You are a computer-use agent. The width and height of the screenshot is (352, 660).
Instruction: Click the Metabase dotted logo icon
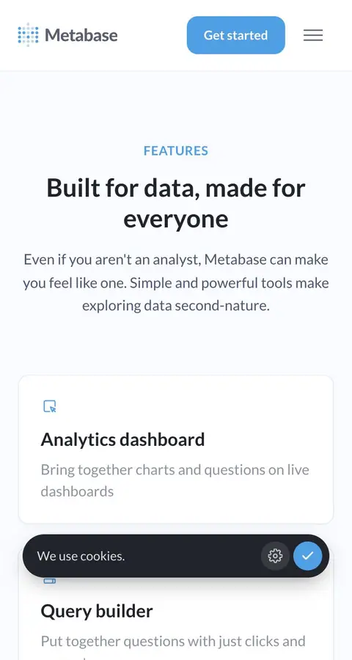pyautogui.click(x=28, y=35)
